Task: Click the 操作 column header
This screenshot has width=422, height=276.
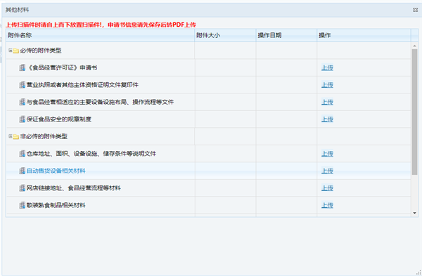Action: click(x=364, y=35)
